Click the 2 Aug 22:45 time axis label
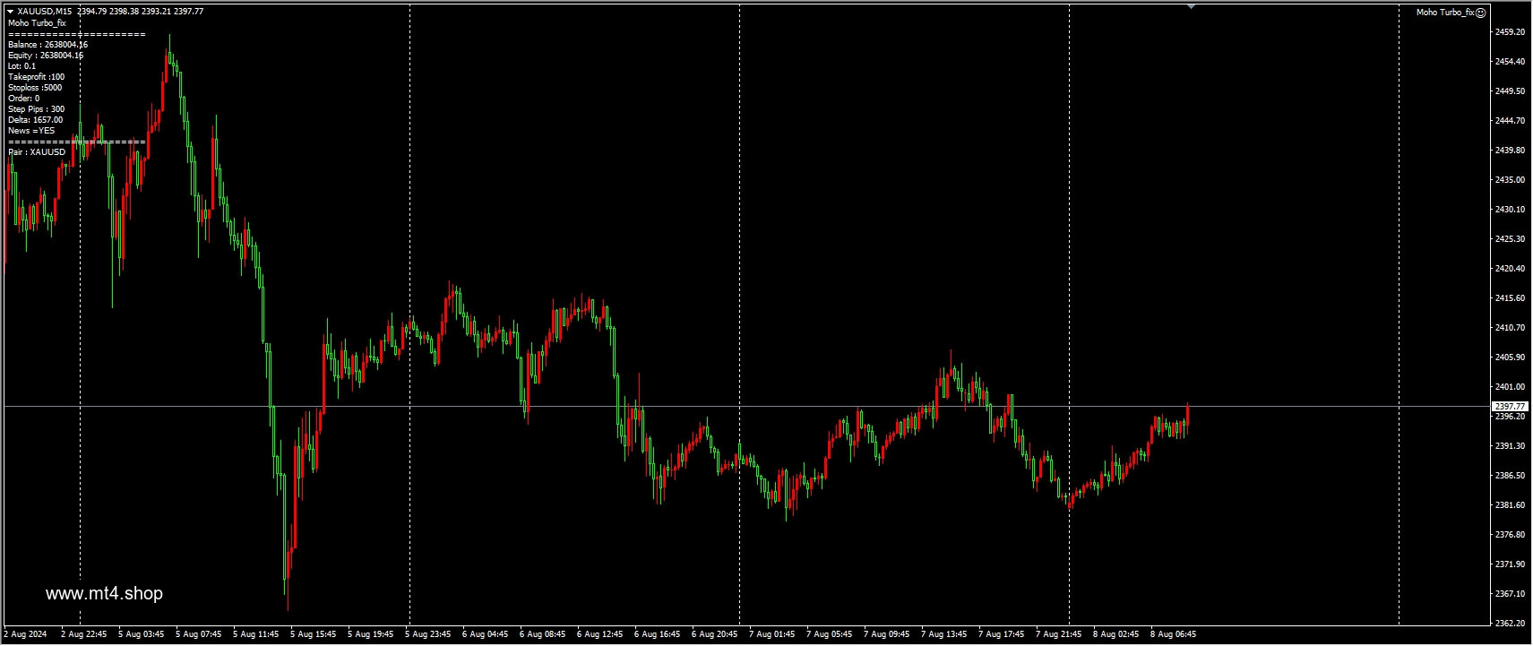Viewport: 1533px width, 646px height. [84, 635]
